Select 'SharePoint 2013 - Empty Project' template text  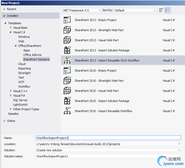point(95,20)
